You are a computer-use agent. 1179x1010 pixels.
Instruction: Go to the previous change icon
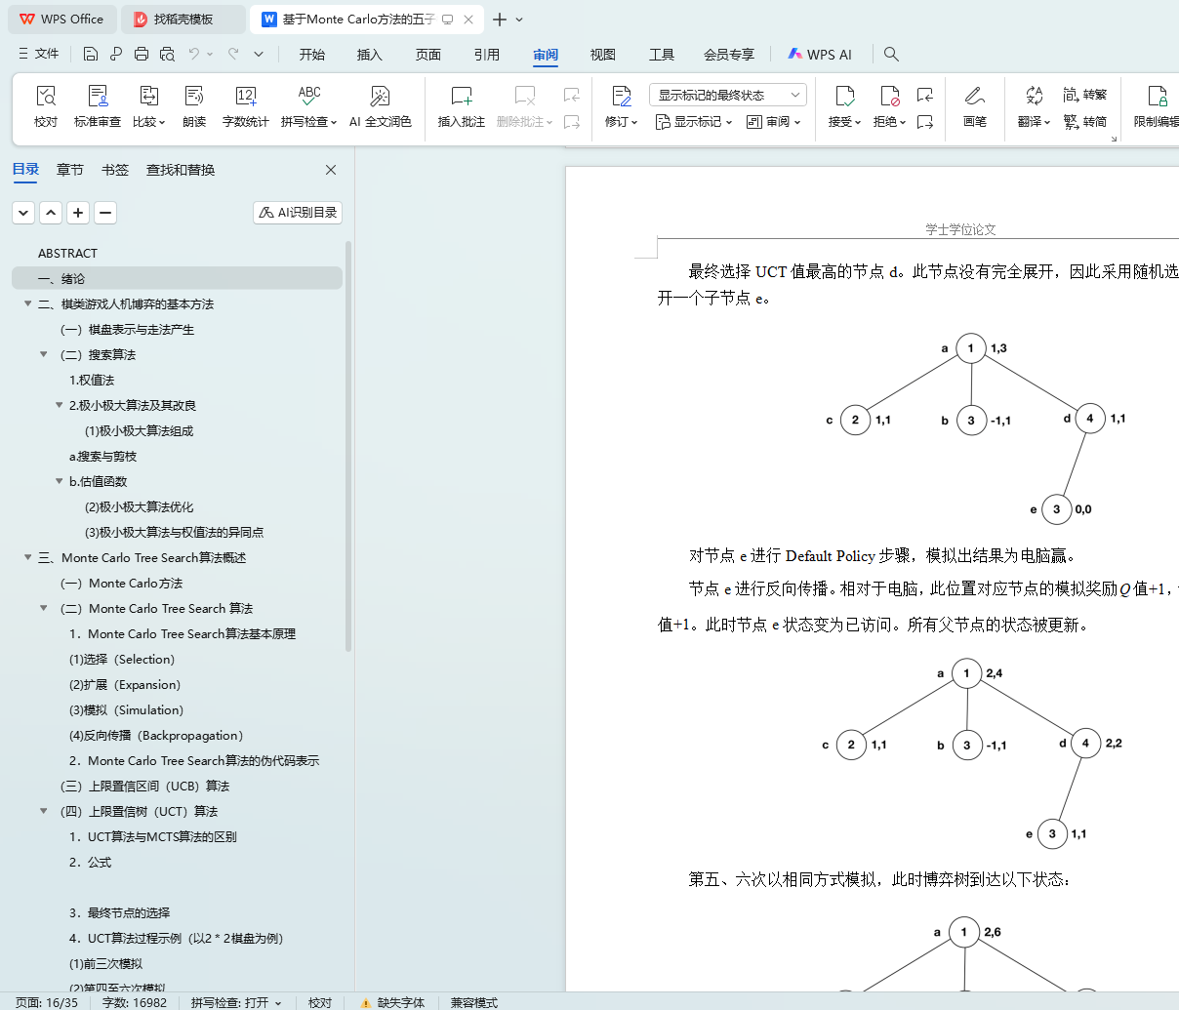point(925,95)
